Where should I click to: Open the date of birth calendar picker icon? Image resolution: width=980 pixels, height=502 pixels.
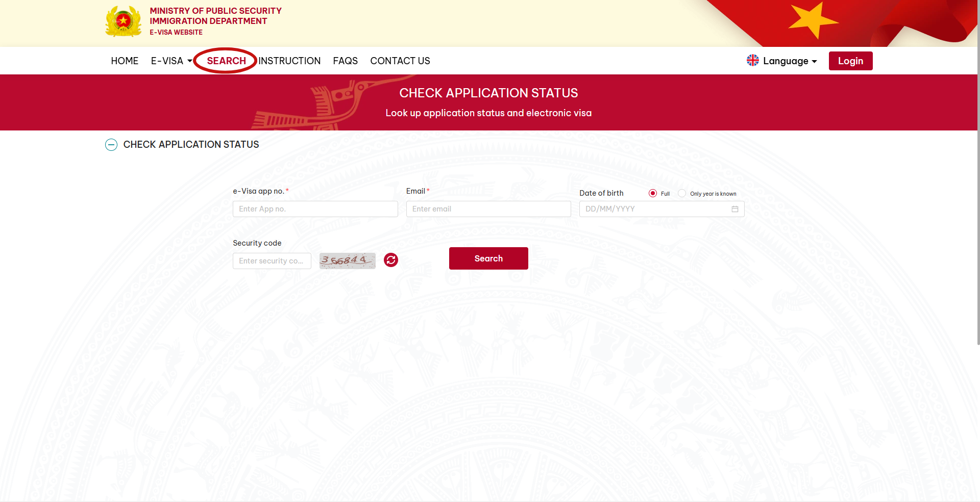pos(735,209)
